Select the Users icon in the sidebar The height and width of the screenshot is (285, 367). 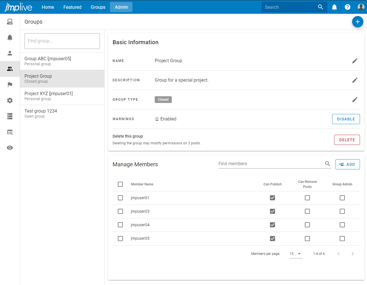[x=10, y=53]
